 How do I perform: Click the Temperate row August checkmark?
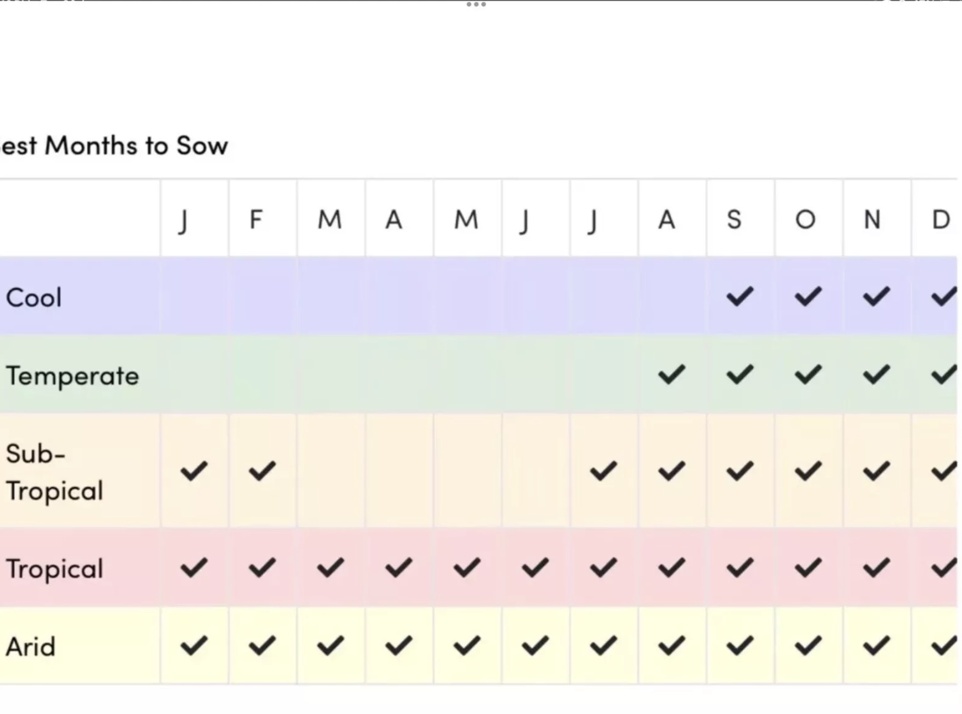tap(671, 375)
